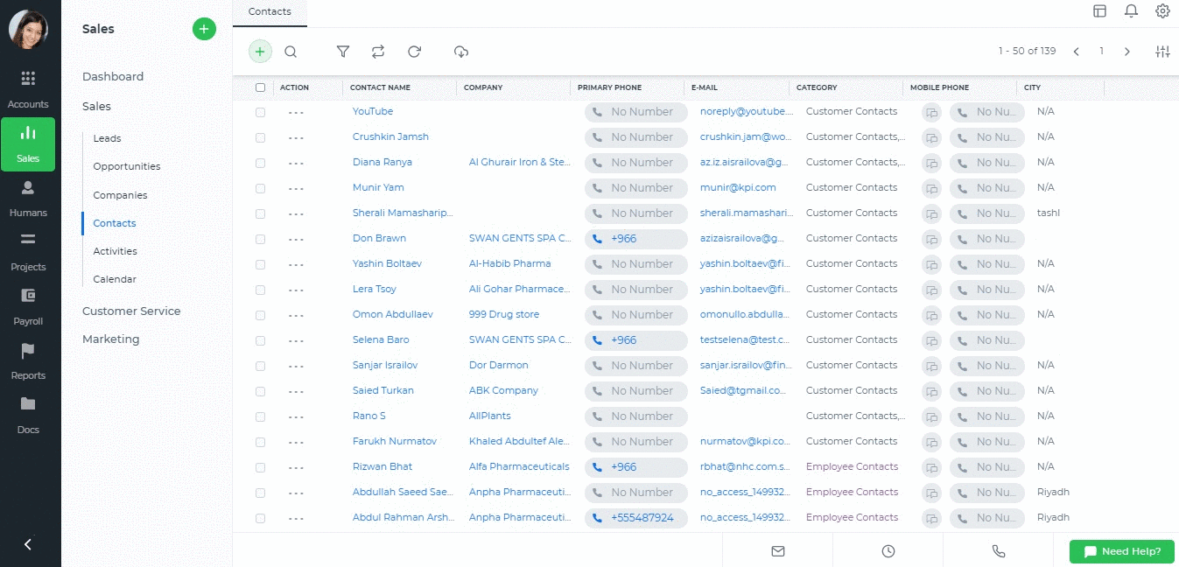
Task: Open notifications bell icon
Action: 1131,10
